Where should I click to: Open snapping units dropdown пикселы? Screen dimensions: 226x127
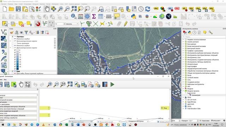click(72, 24)
